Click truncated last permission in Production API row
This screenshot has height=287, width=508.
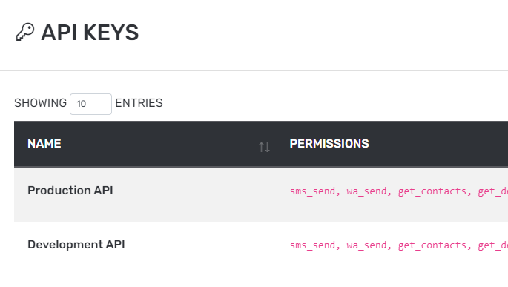(x=492, y=191)
